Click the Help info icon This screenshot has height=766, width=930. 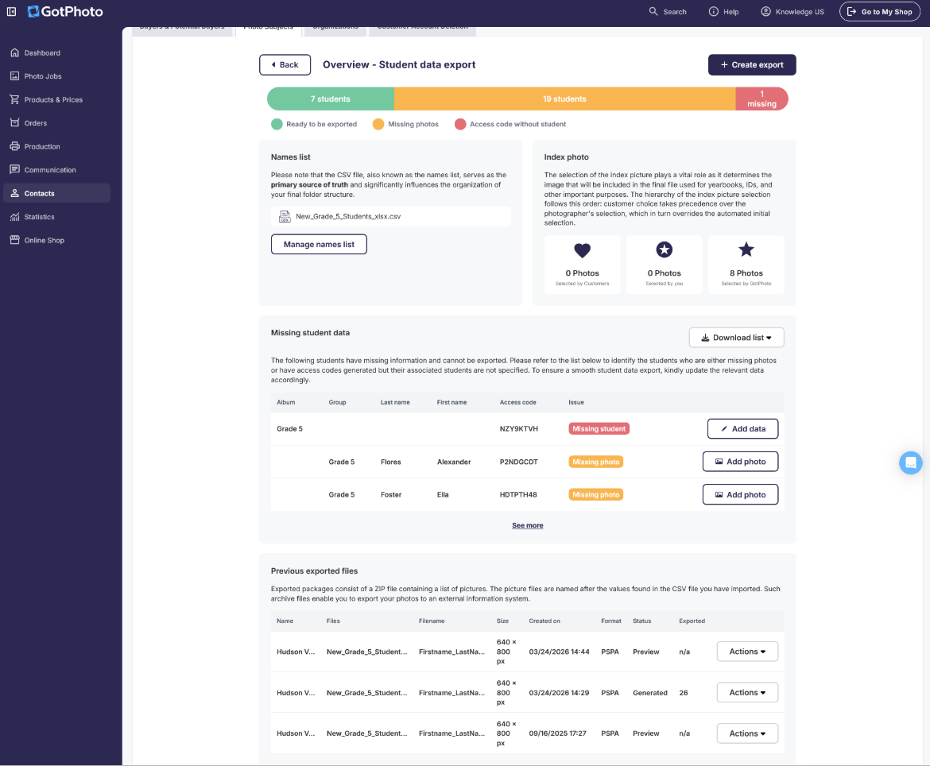[714, 11]
